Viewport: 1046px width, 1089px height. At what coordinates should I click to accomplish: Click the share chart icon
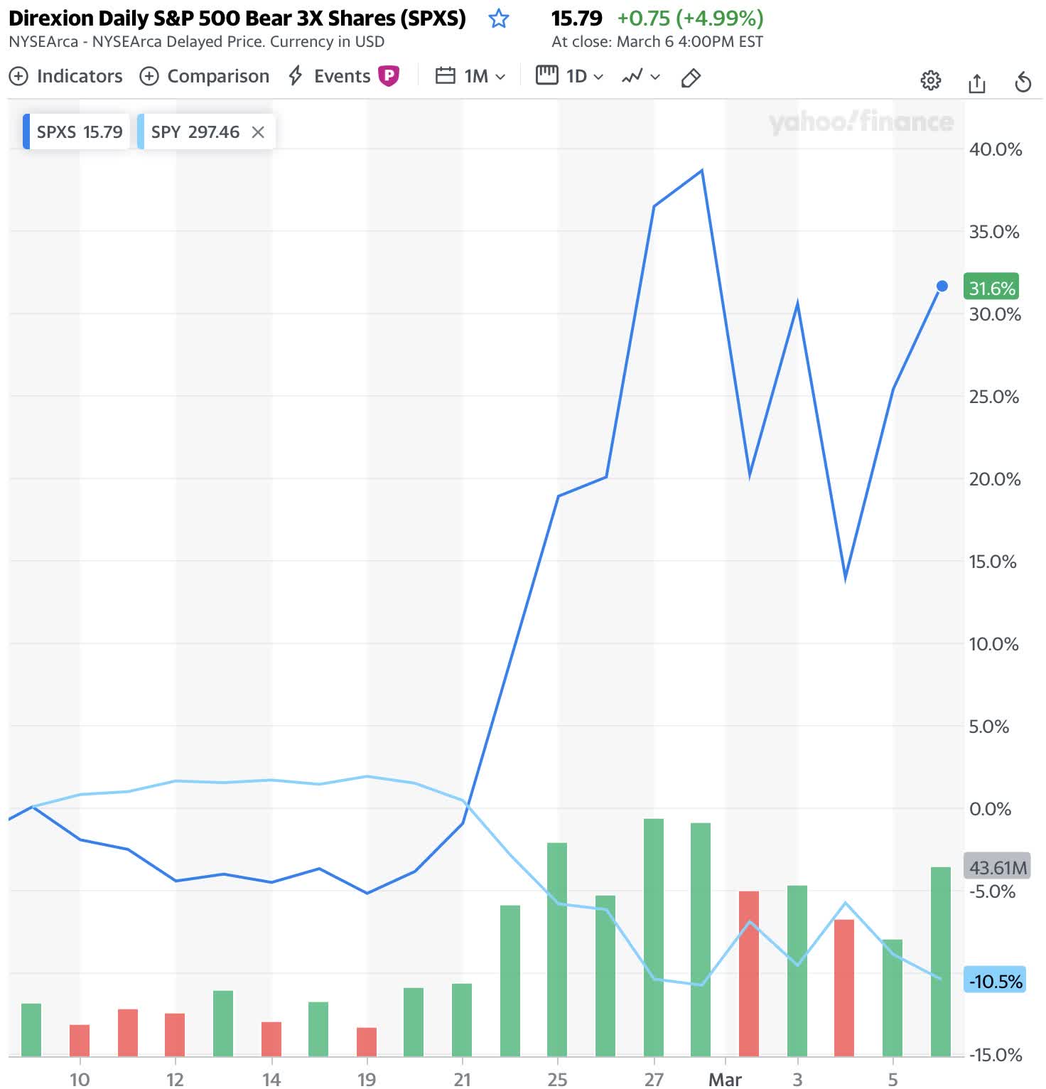tap(977, 82)
